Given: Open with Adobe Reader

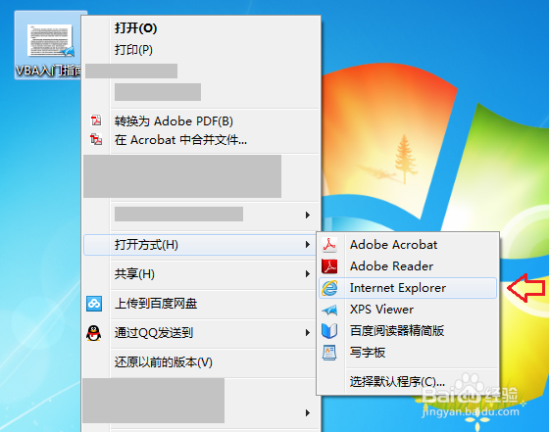Looking at the screenshot, I should [408, 266].
